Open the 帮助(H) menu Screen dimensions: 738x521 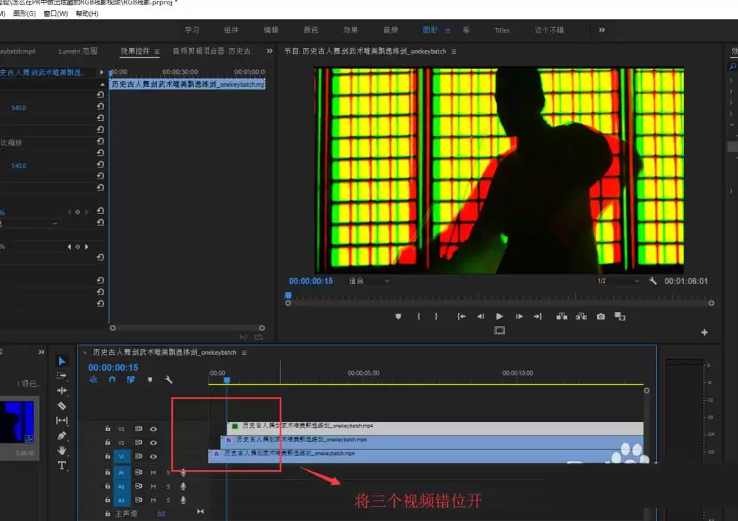click(x=87, y=13)
